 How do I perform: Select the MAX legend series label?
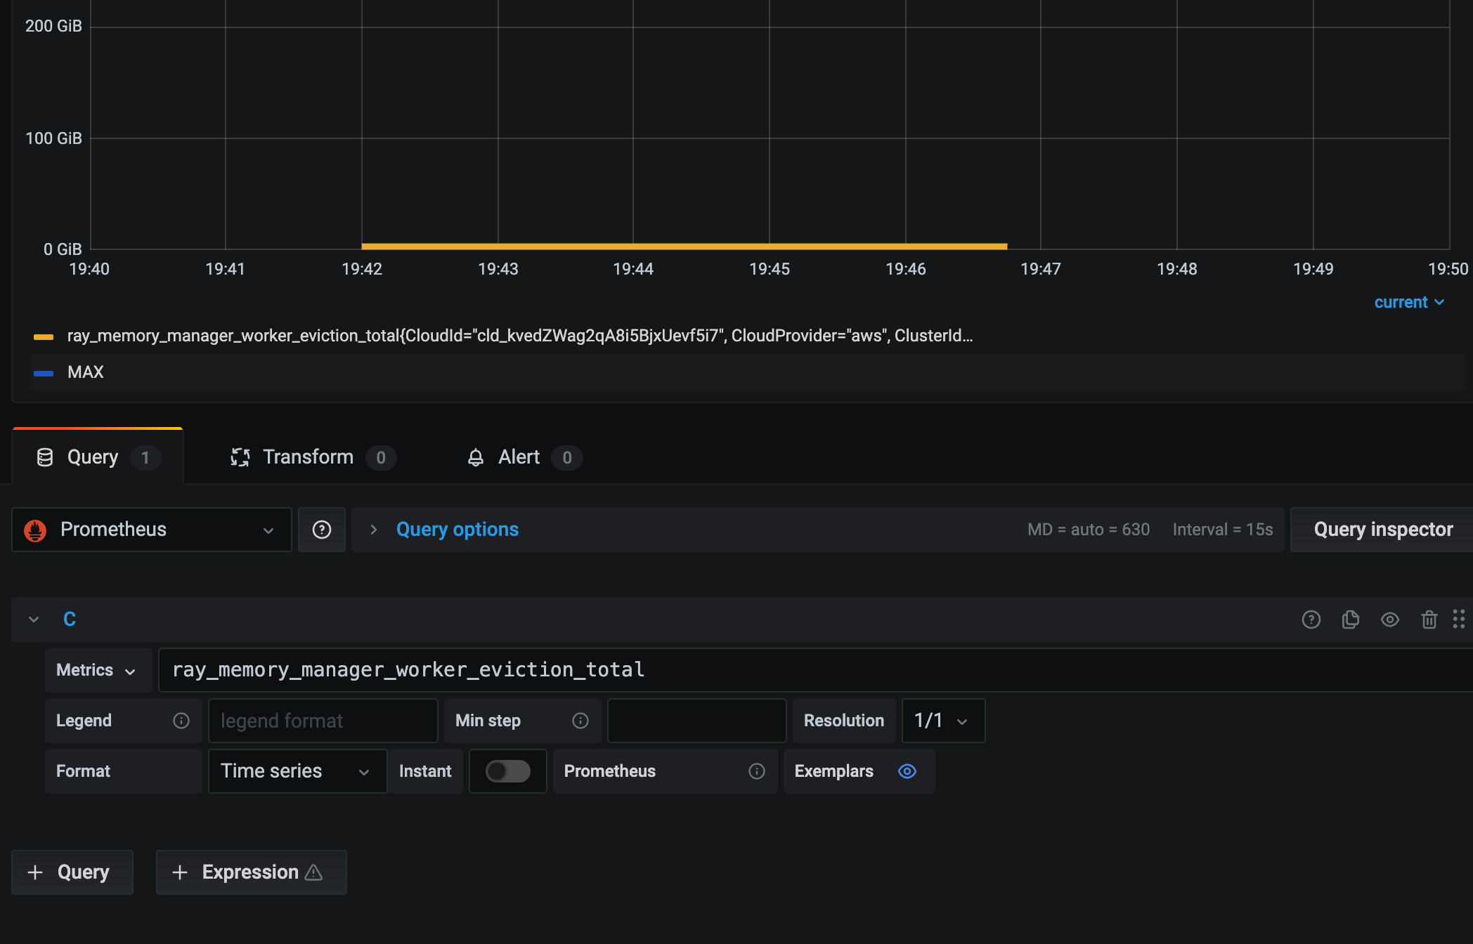[x=86, y=372]
